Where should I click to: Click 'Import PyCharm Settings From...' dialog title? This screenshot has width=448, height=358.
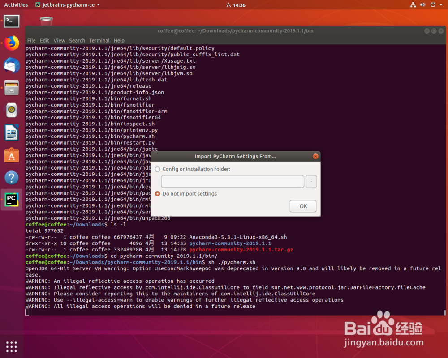pyautogui.click(x=235, y=156)
